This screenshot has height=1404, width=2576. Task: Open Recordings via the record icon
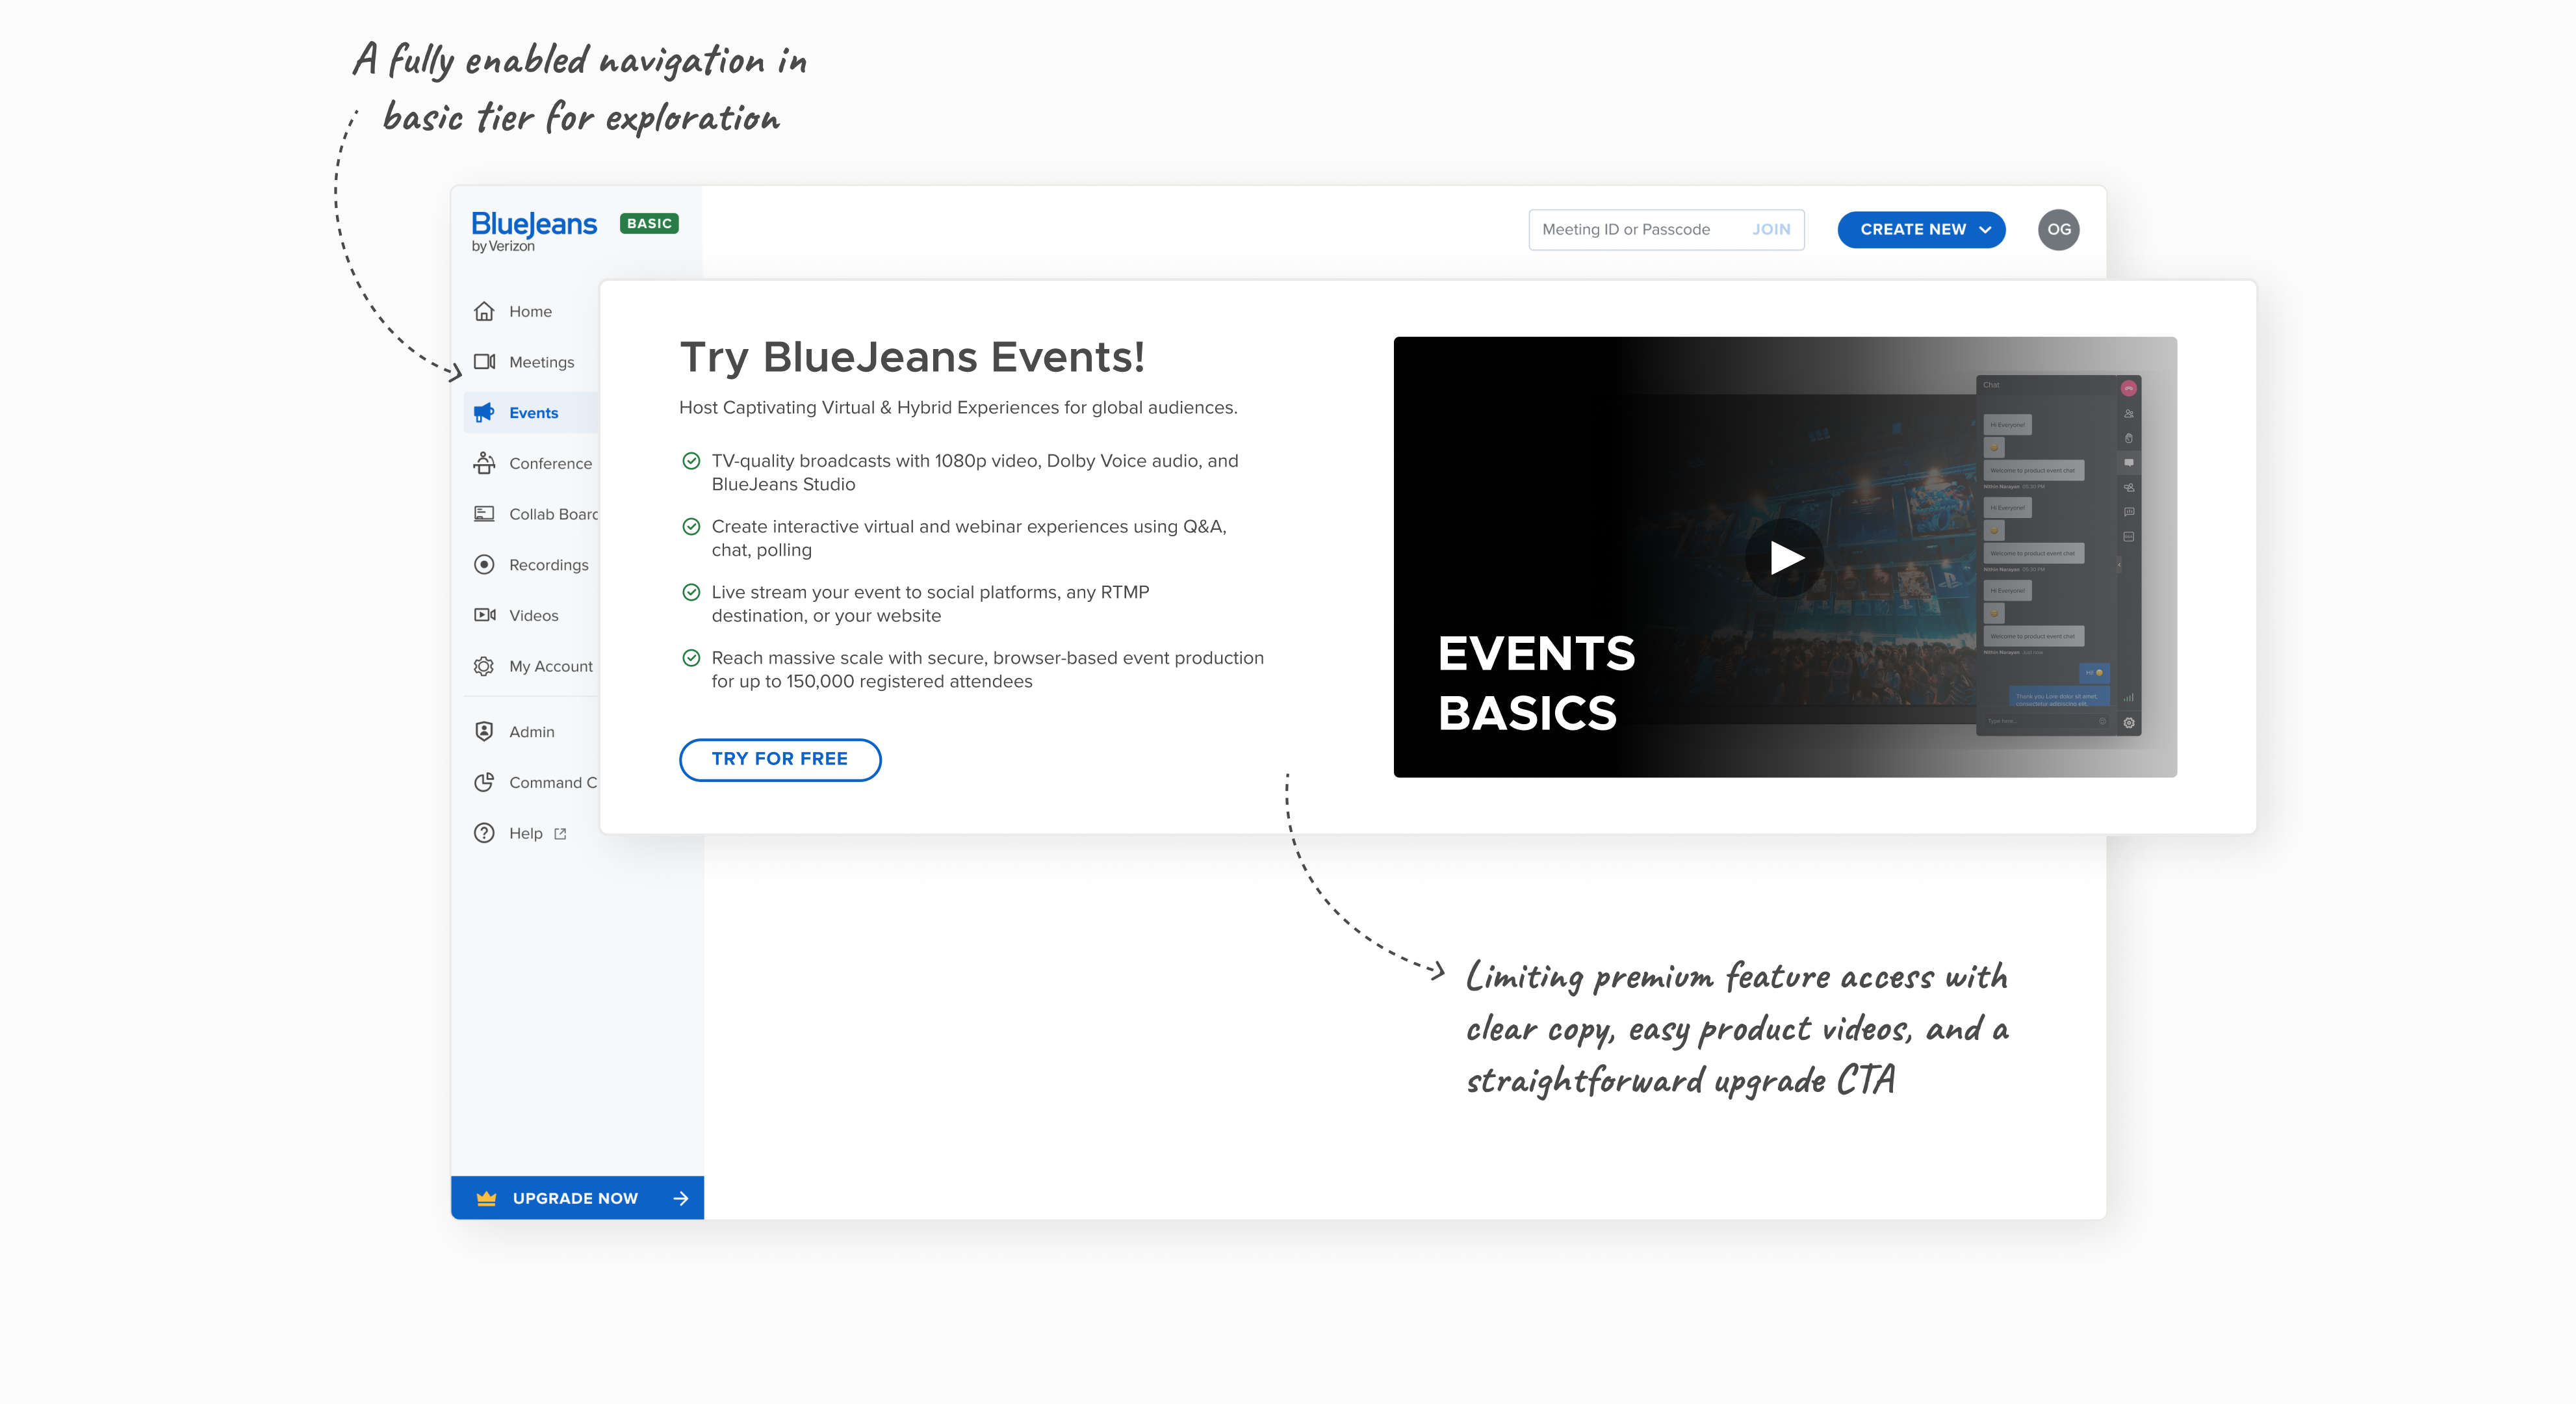(484, 565)
